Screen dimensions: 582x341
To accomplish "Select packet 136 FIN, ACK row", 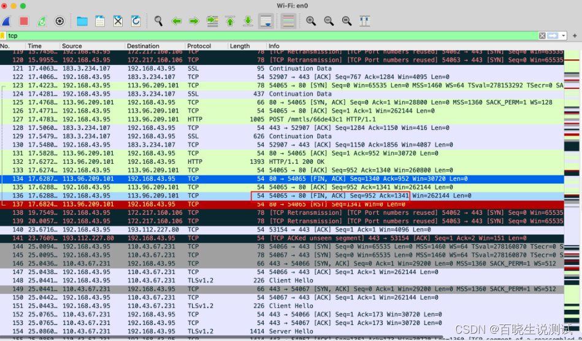I will pos(282,196).
